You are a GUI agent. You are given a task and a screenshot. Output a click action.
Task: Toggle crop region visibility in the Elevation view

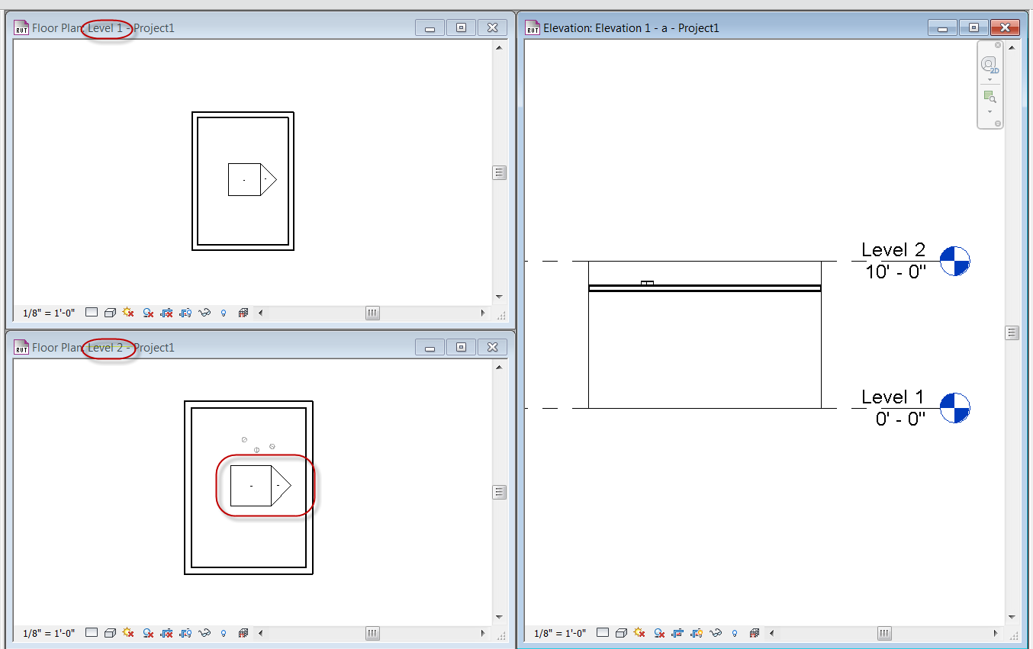694,632
